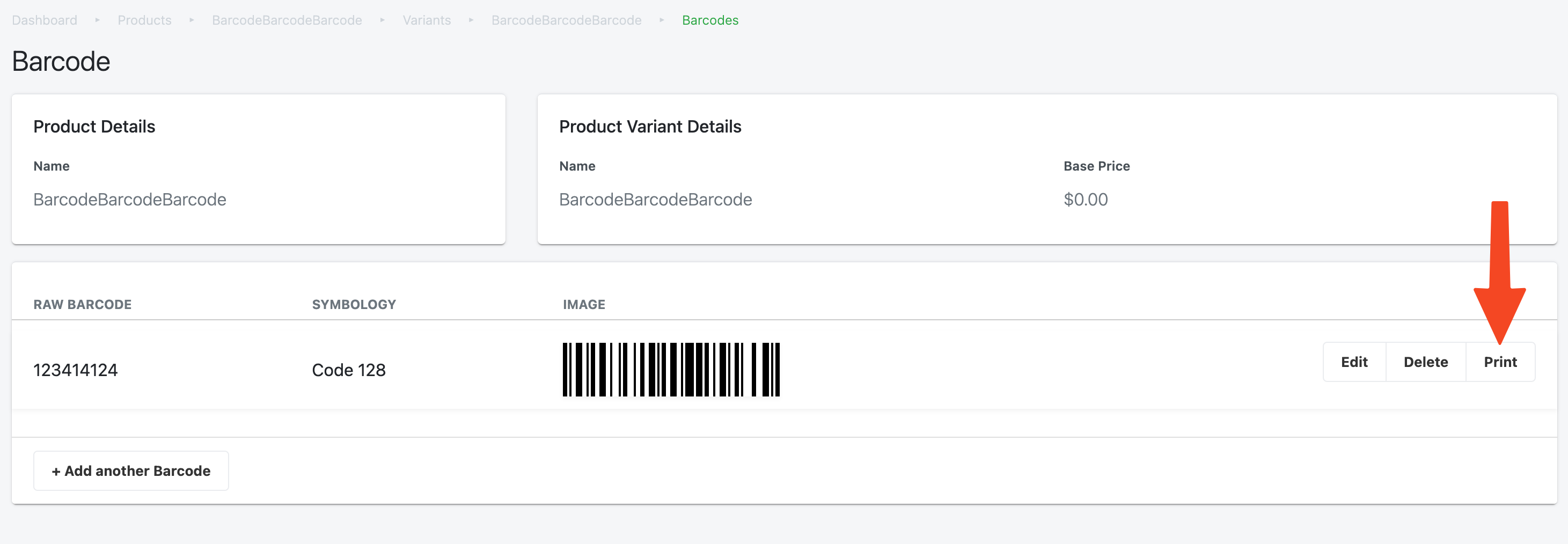Delete the Code 128 barcode
Screen dimensions: 1568x544
click(x=1426, y=362)
